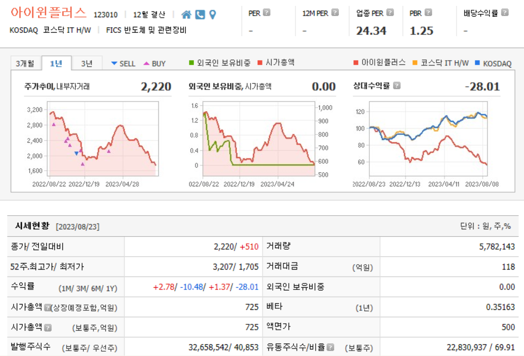Click the 시세현황 section heading
The height and width of the screenshot is (356, 524).
click(32, 226)
